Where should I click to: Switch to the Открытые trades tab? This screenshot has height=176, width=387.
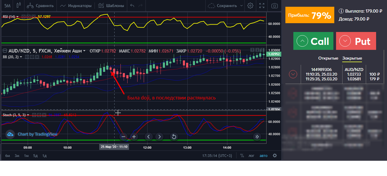pyautogui.click(x=328, y=58)
